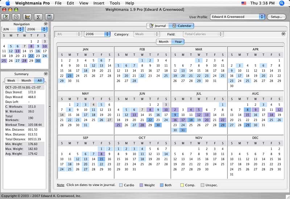Viewport: 290px width, 199px height.
Task: Click the Comp. legend color swatch
Action: 182,185
